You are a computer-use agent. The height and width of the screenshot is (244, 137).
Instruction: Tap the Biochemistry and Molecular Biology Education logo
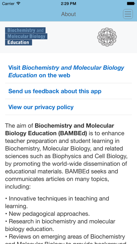click(x=26, y=36)
